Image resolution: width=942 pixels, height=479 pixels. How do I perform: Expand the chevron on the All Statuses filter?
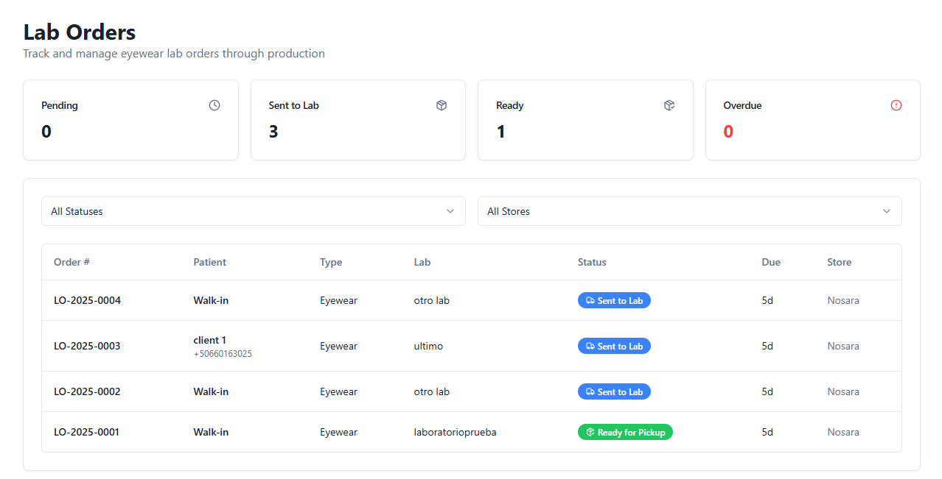coord(450,211)
